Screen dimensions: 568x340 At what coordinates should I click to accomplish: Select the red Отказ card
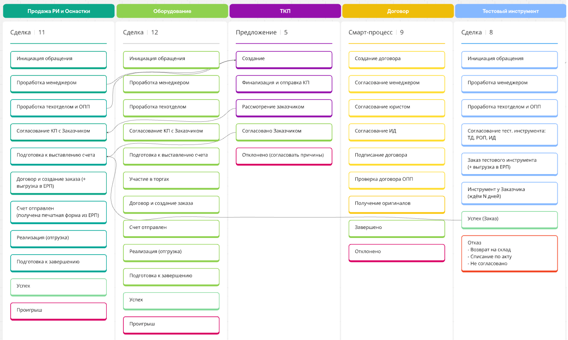click(x=509, y=253)
